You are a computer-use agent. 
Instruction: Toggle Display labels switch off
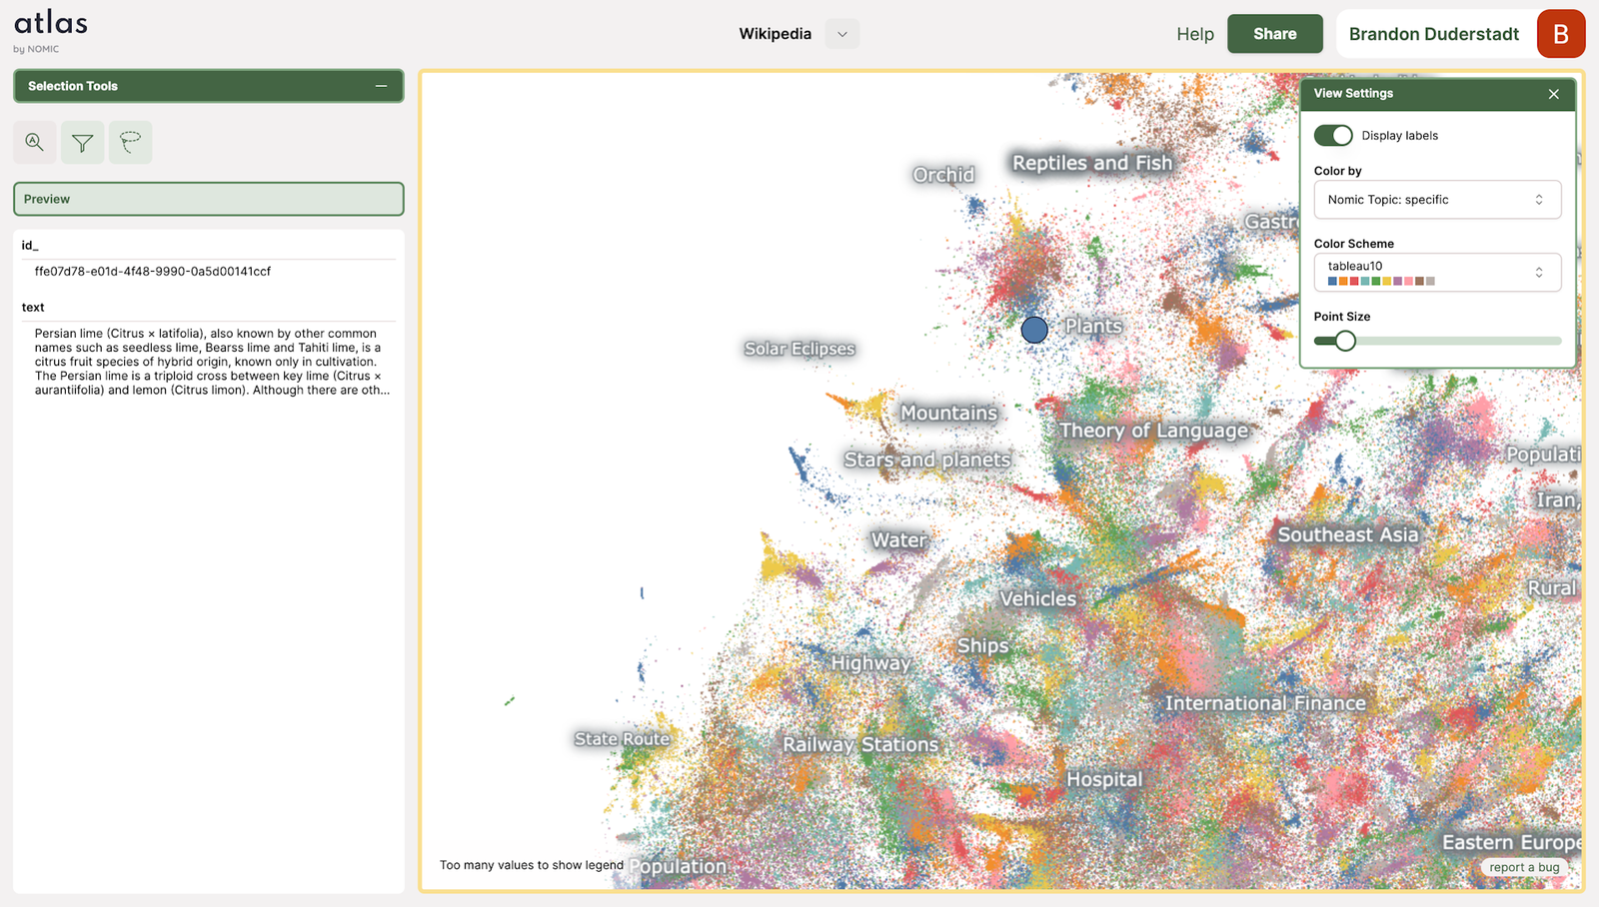[x=1333, y=135]
